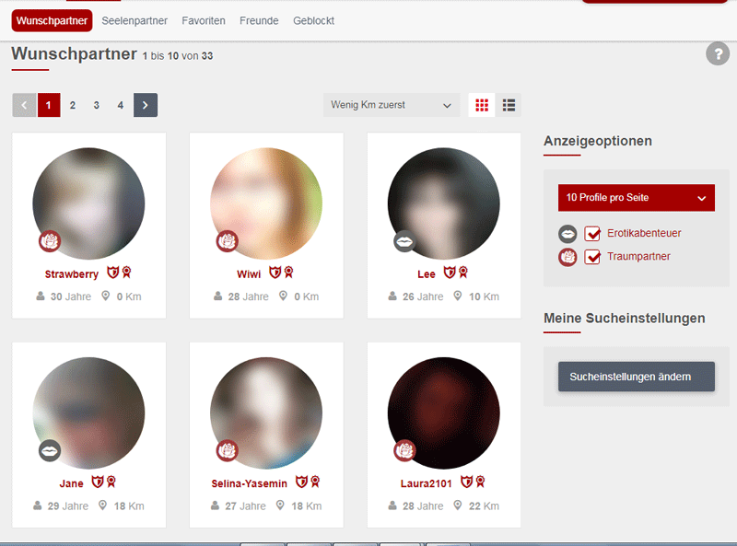Click lips icon beside Erotikabenteuer option
The width and height of the screenshot is (737, 546).
pos(567,234)
